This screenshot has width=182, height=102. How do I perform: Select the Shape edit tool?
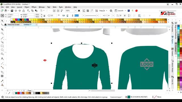click(2, 25)
